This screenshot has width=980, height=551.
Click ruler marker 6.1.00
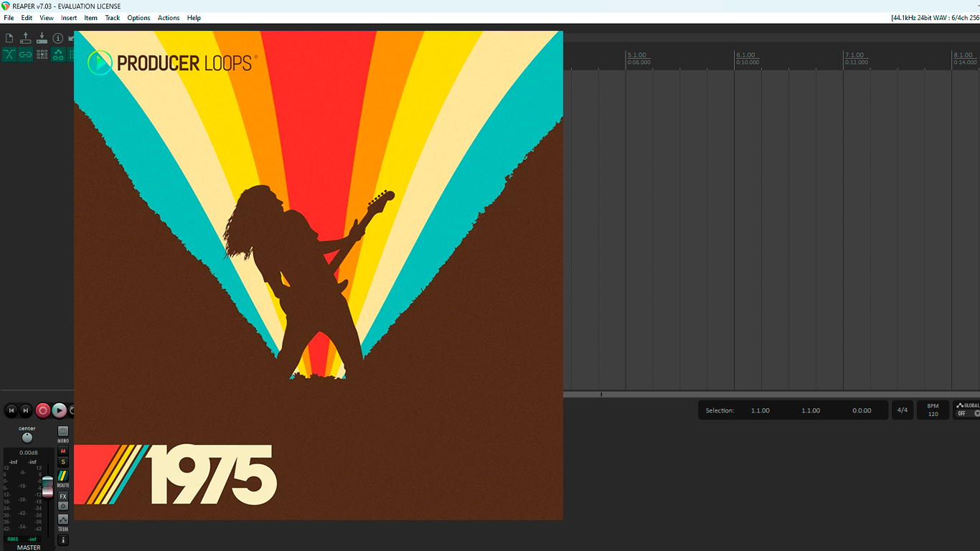746,55
